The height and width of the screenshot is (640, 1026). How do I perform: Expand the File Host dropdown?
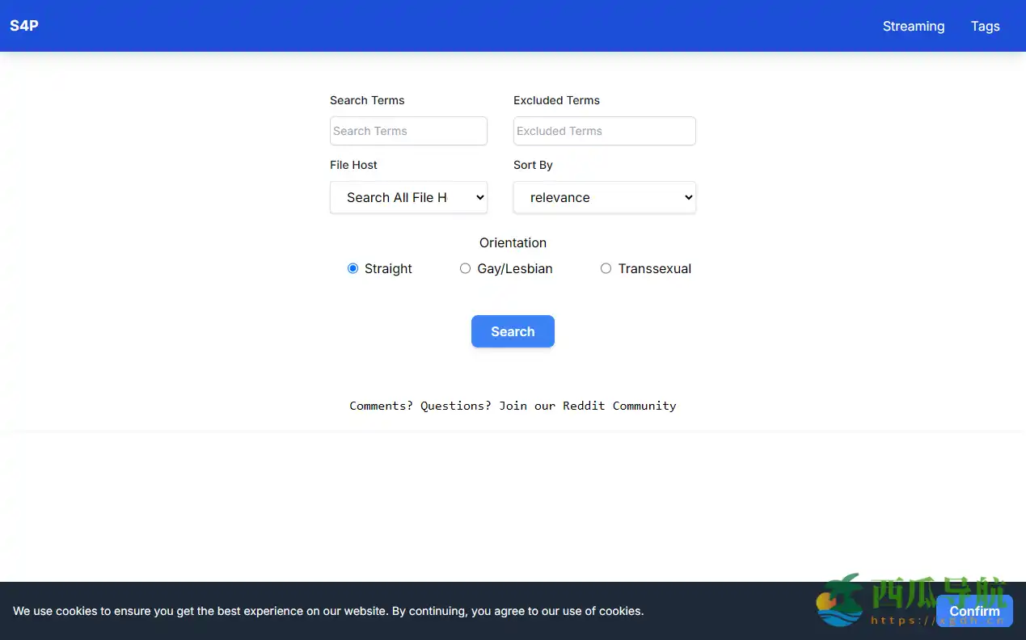[408, 197]
